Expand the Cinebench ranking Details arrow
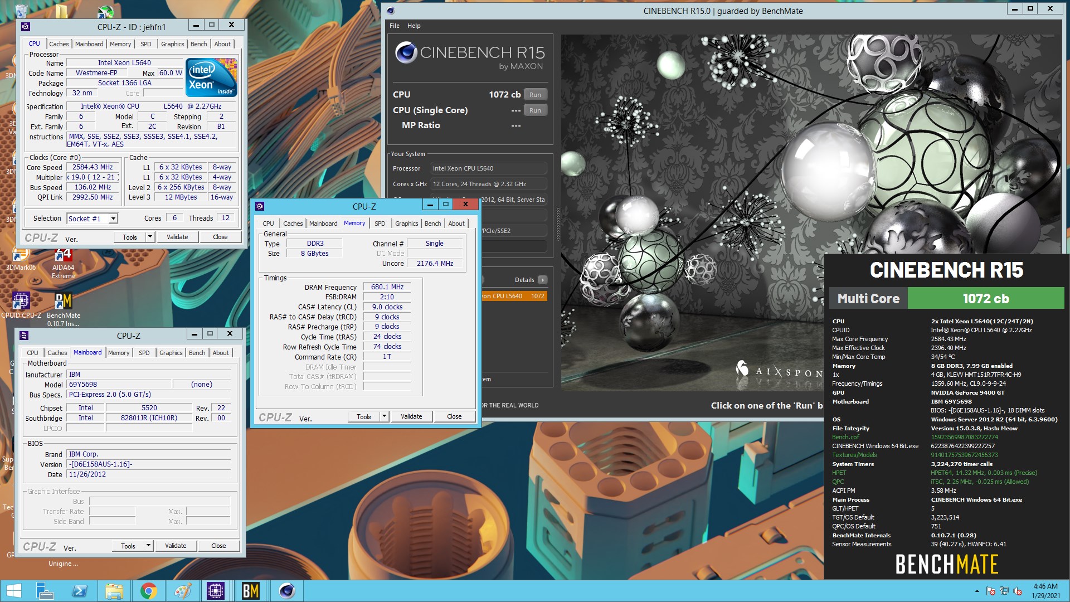This screenshot has height=602, width=1070. coord(543,280)
